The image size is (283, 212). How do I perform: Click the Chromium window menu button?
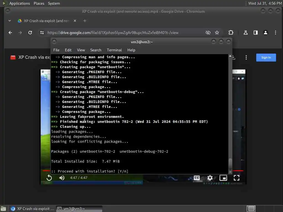tap(7, 10)
